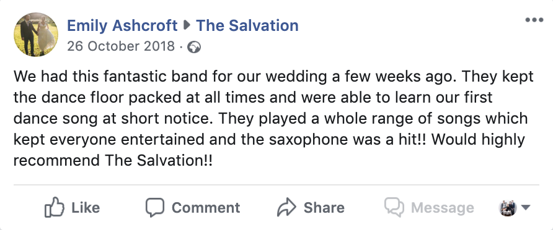The image size is (553, 230).
Task: Open the three-dot post options menu
Action: [x=534, y=20]
